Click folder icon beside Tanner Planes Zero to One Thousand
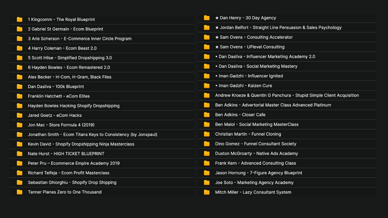Viewport: 388px width, 218px height. point(20,192)
